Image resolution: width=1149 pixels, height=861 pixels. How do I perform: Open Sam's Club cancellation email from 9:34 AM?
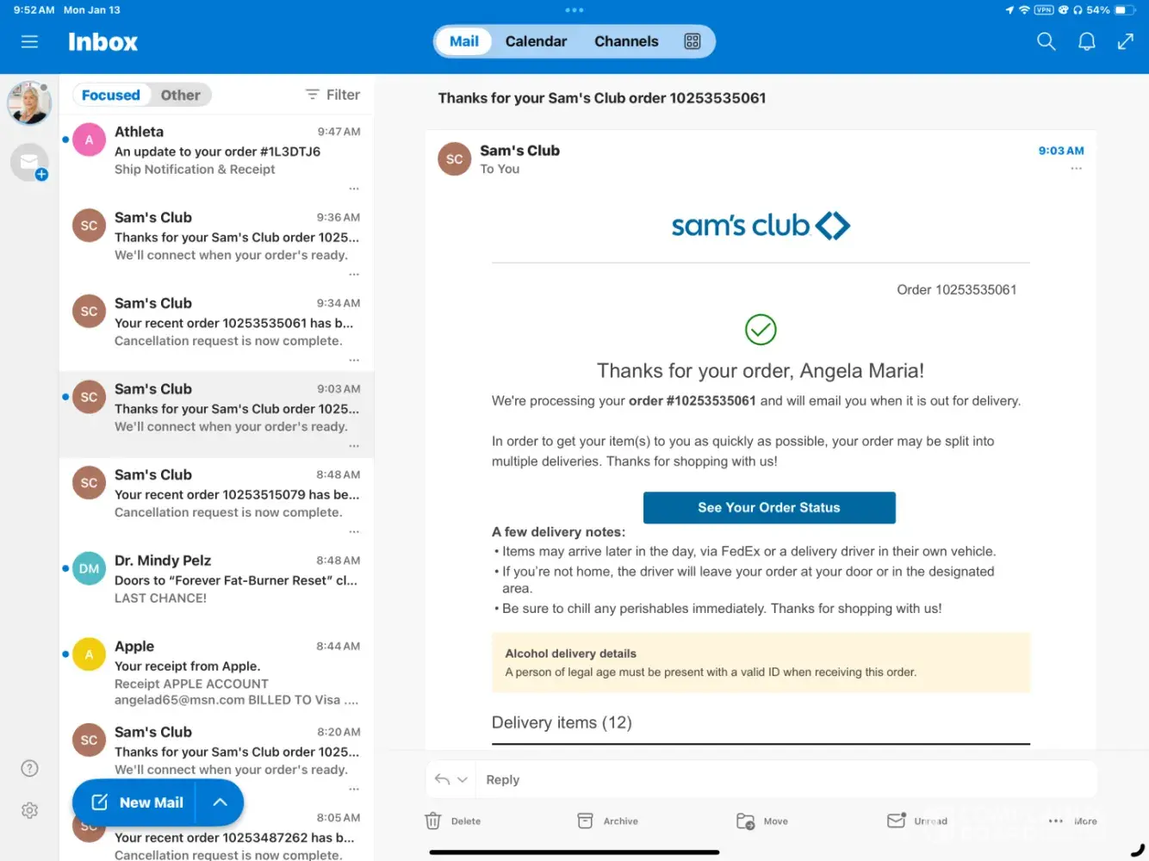216,328
